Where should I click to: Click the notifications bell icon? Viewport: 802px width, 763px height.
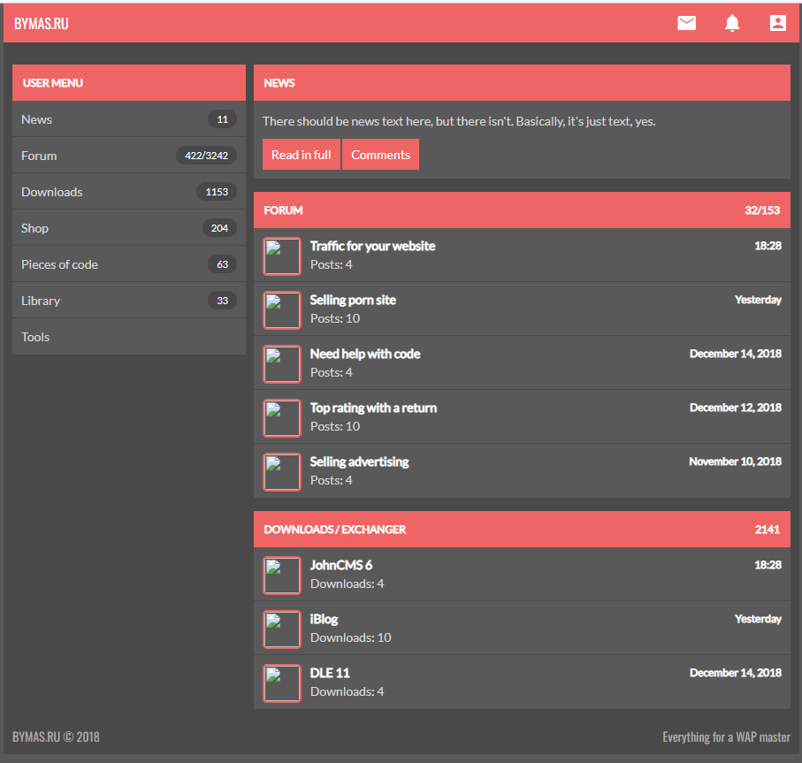732,23
